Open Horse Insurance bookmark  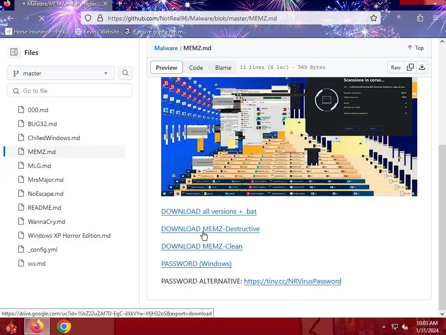37,31
